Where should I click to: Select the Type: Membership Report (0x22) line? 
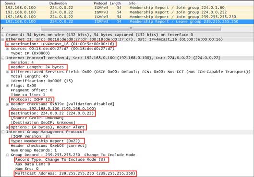pos(45,141)
